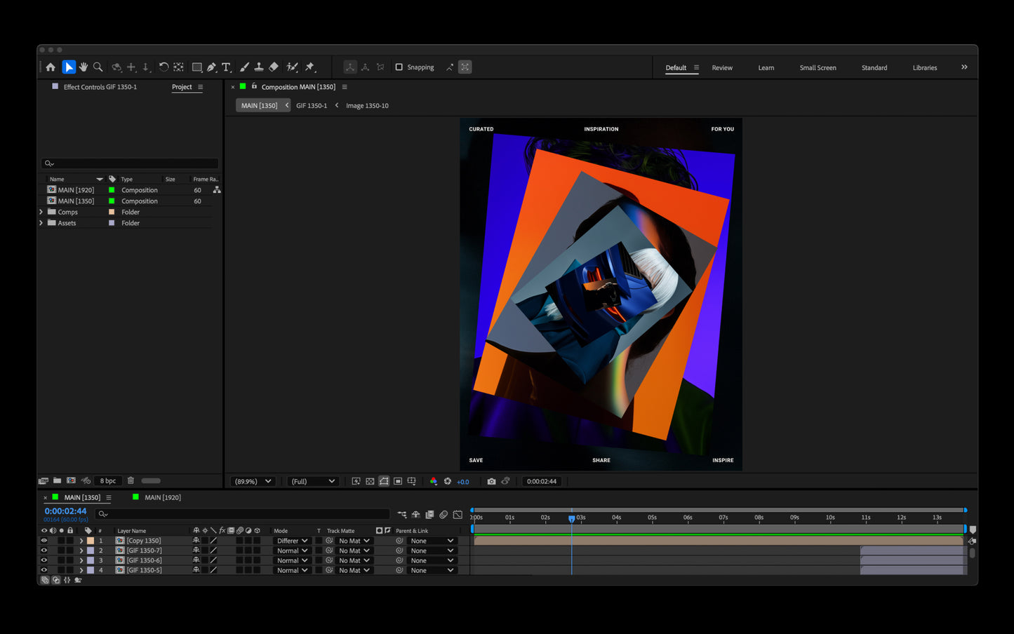Viewport: 1014px width, 634px height.
Task: Select the Clone Stamp tool
Action: coord(259,67)
